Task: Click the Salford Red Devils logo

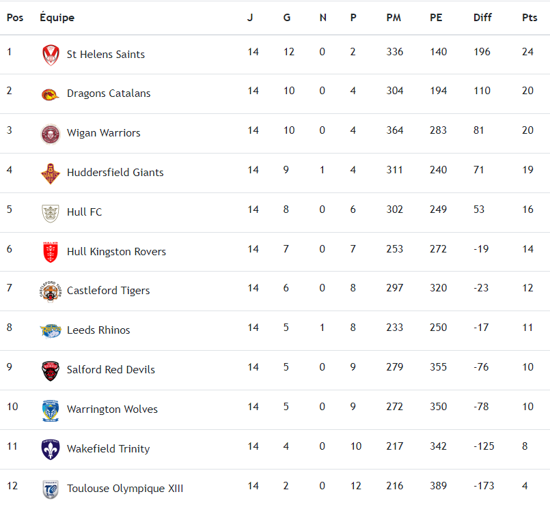Action: [x=50, y=371]
